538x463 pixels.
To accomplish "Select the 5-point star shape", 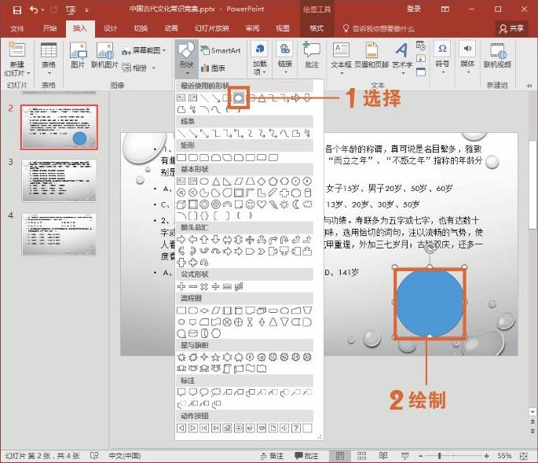I will 215,357.
